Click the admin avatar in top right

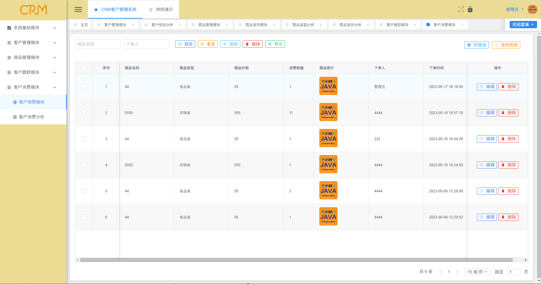pos(532,9)
